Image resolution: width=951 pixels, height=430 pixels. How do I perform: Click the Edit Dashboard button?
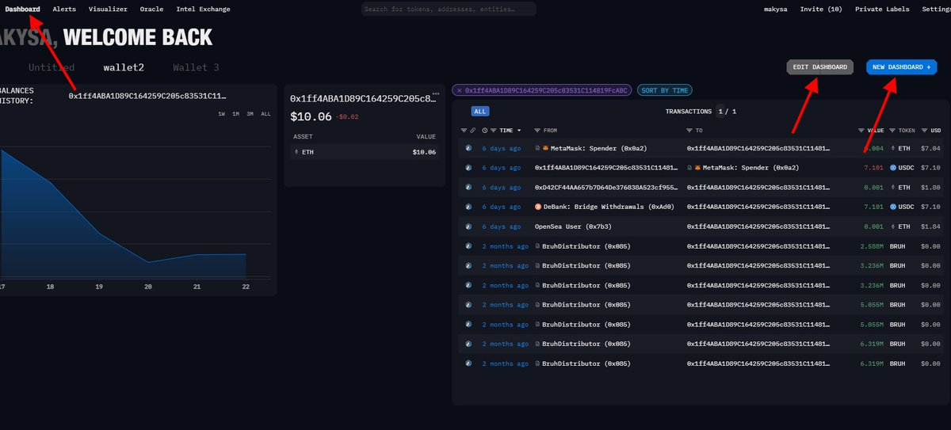819,67
